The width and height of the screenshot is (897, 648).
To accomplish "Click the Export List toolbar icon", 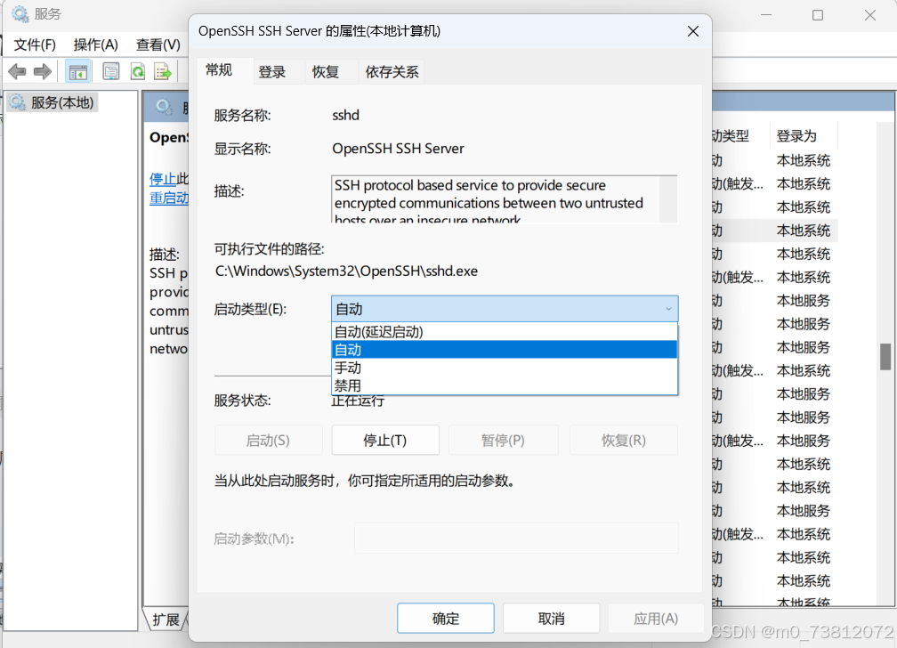I will click(x=163, y=71).
